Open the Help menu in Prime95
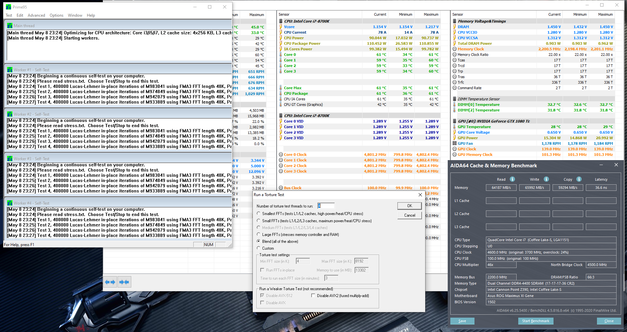 (x=91, y=15)
